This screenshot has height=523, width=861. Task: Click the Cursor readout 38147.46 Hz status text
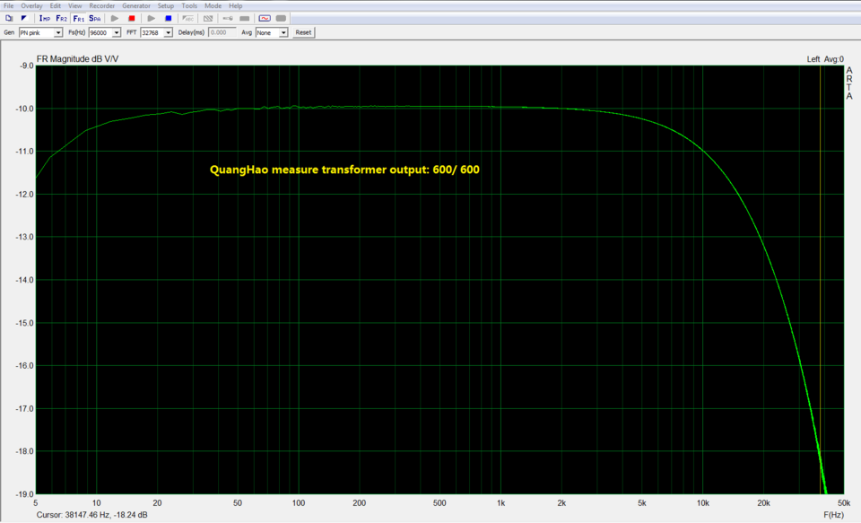point(91,515)
